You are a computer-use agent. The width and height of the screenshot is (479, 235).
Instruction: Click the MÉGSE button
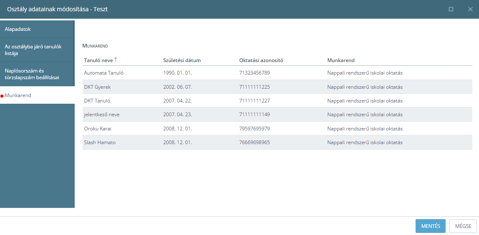coord(463,226)
